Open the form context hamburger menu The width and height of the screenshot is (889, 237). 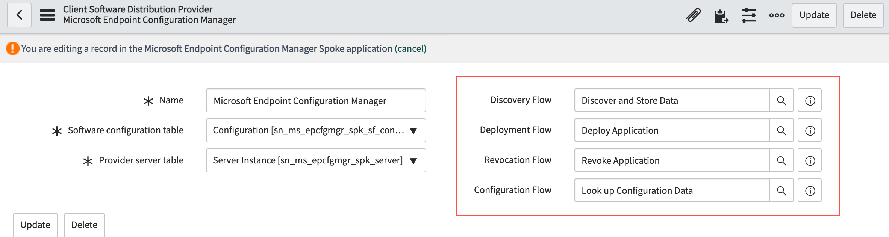pos(47,15)
